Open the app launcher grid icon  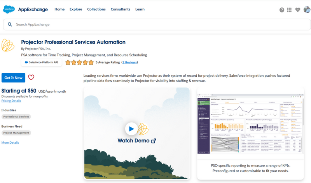click(x=289, y=10)
